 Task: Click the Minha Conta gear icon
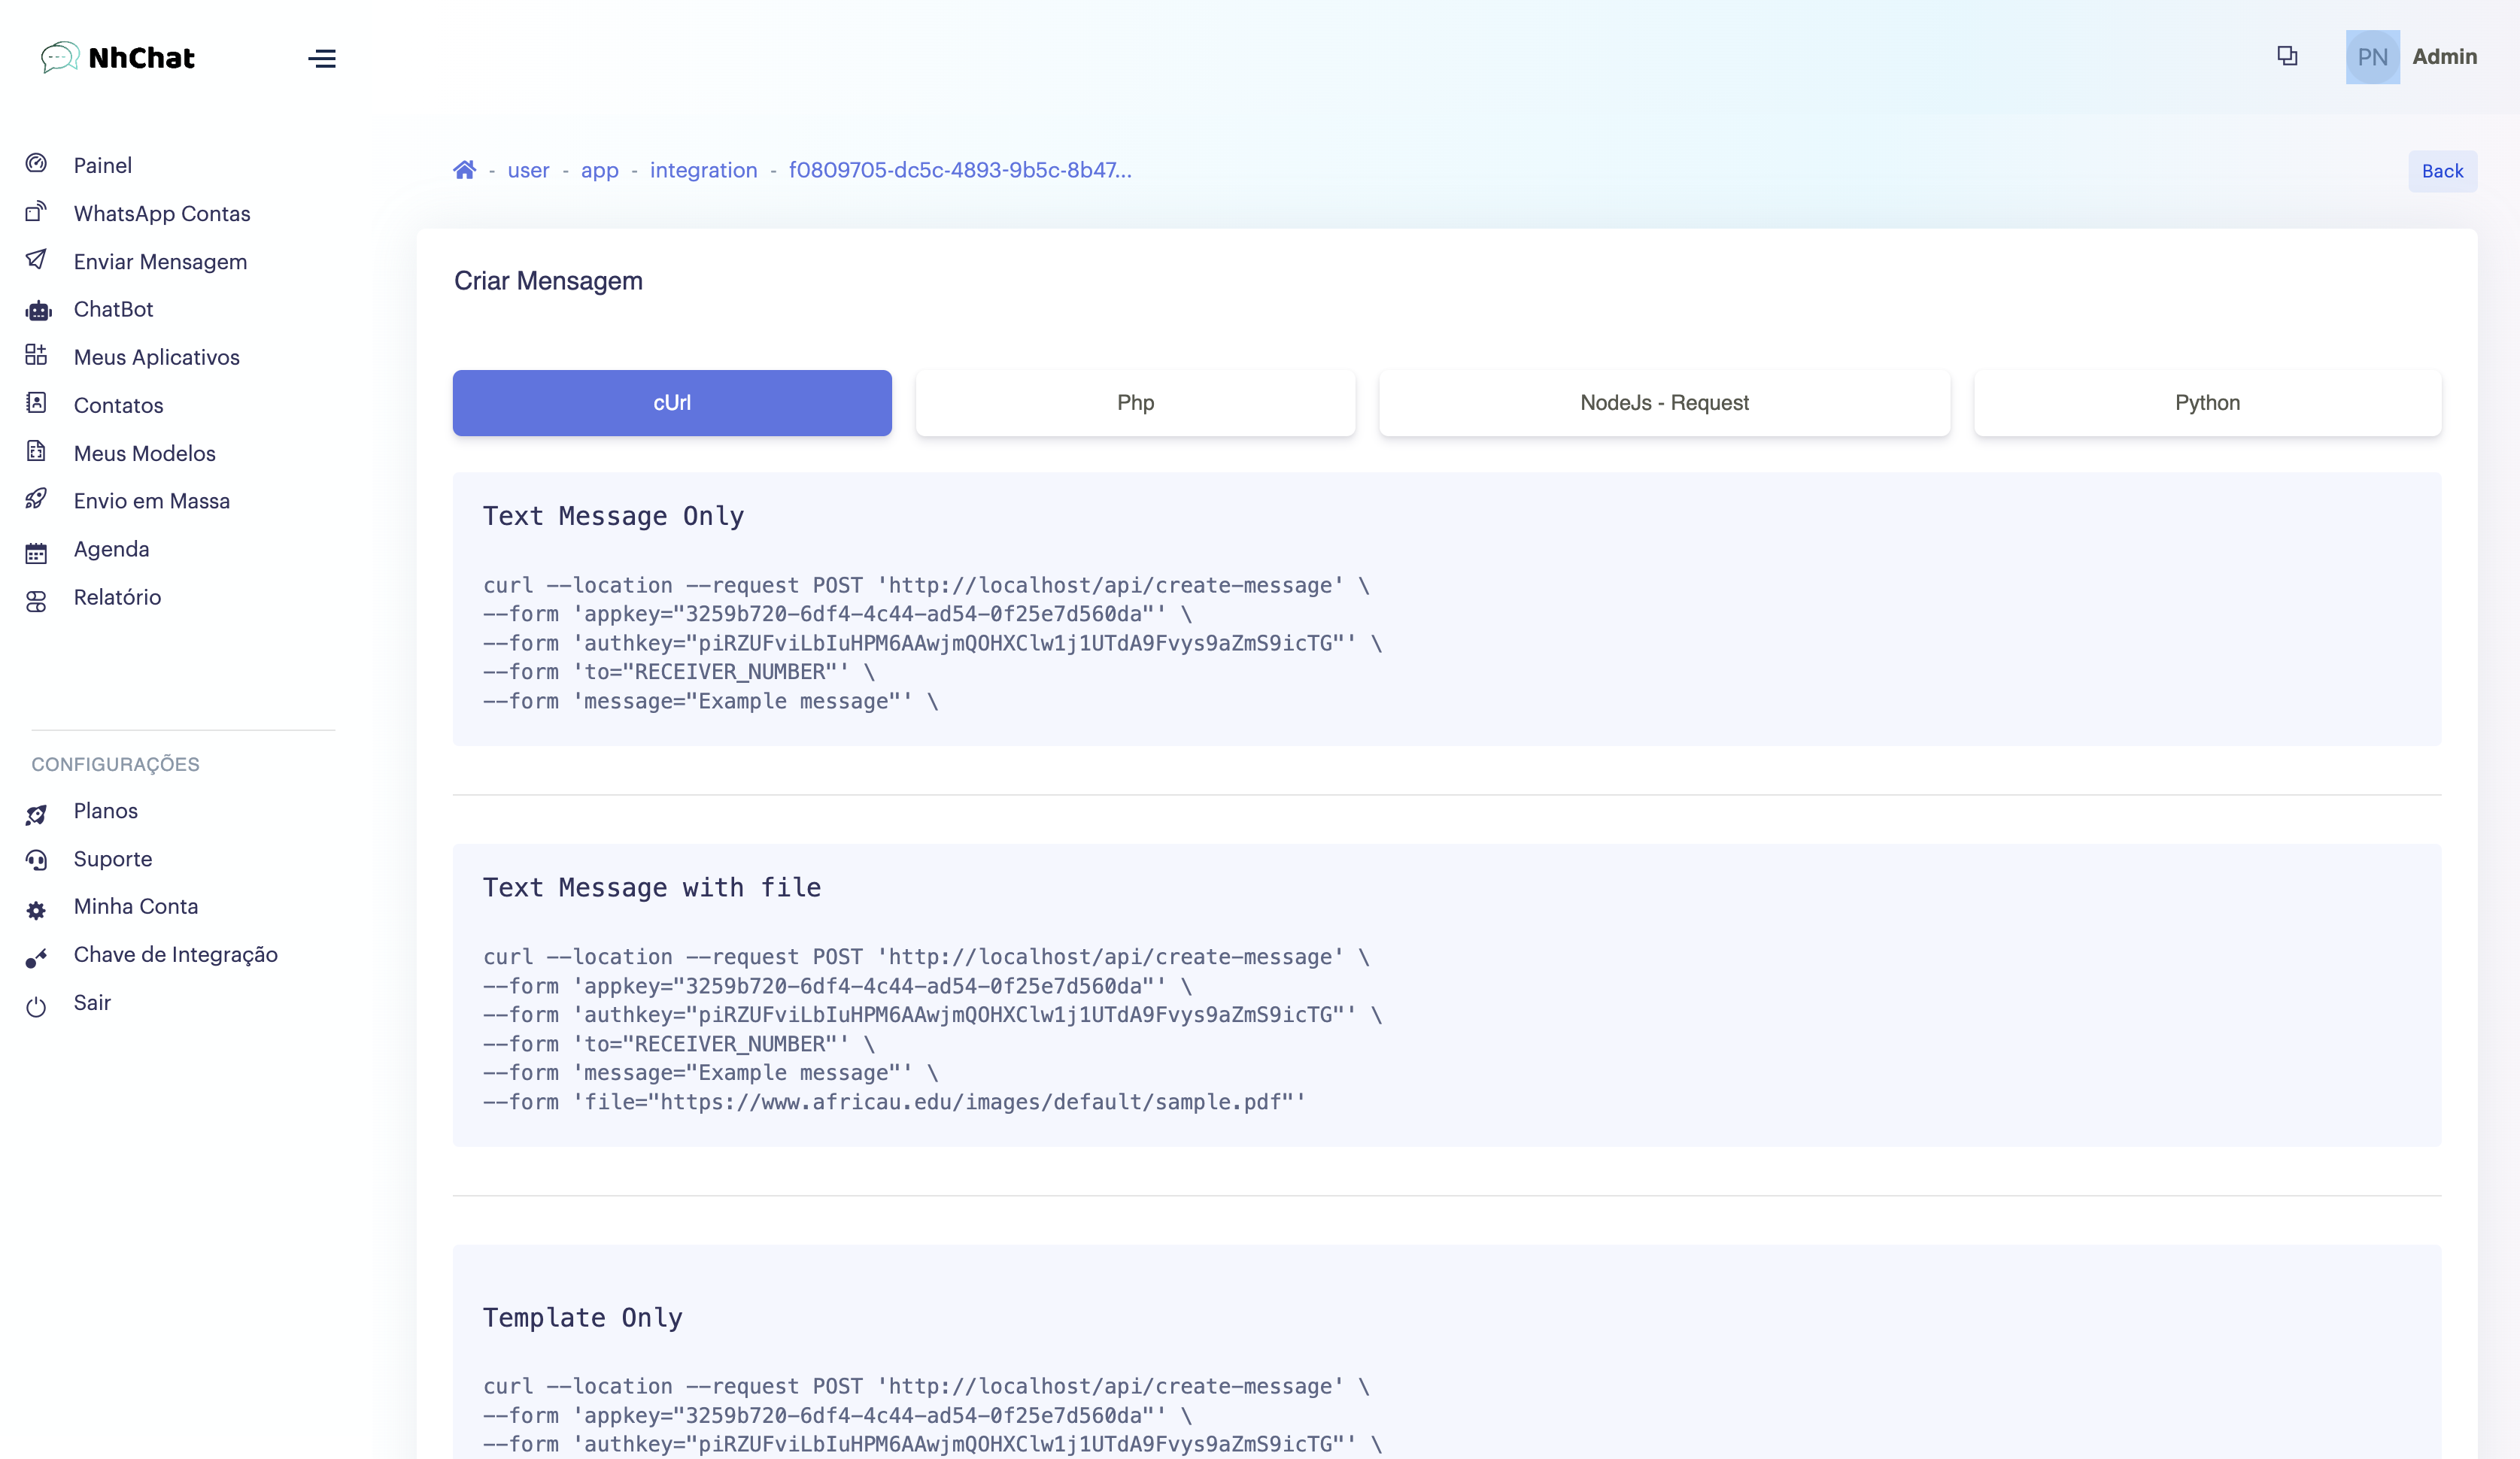[36, 911]
